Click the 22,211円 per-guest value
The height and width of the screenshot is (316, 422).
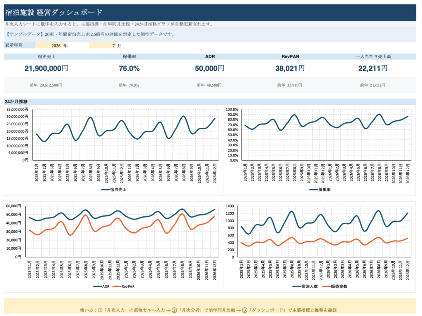pos(373,68)
